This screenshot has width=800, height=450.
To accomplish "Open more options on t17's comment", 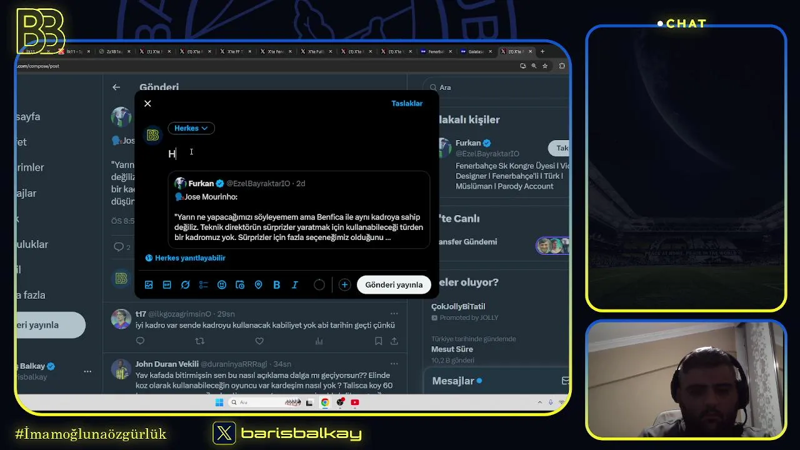I will click(x=394, y=314).
